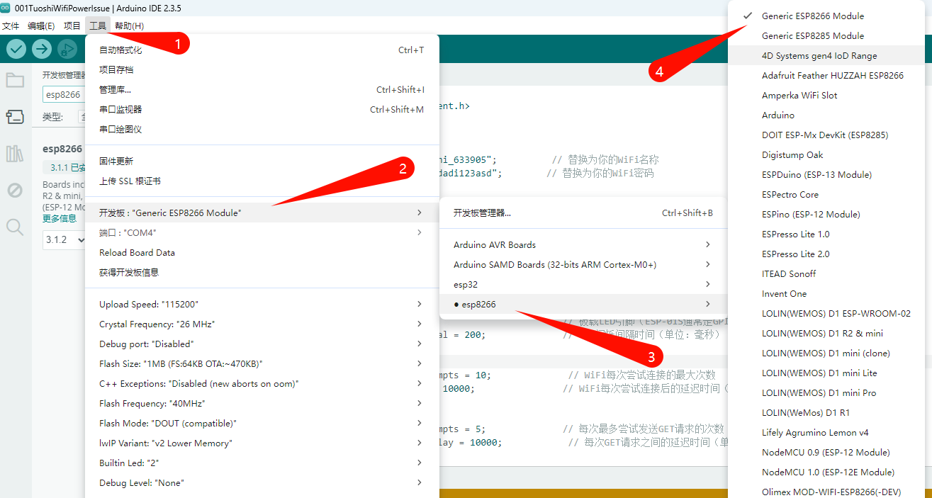The width and height of the screenshot is (932, 498).
Task: Click the Debug toolbar button
Action: click(67, 49)
